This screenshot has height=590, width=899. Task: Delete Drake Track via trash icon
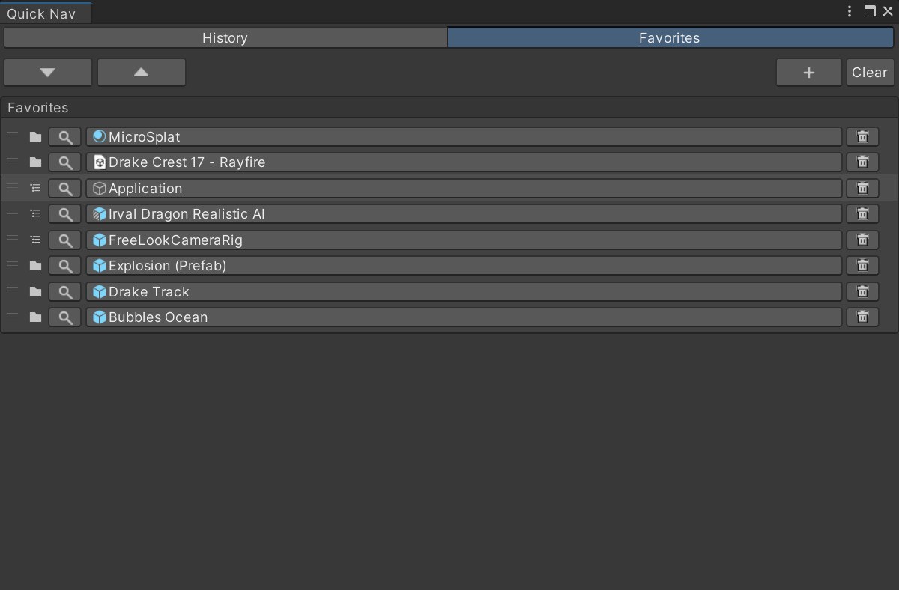click(862, 292)
